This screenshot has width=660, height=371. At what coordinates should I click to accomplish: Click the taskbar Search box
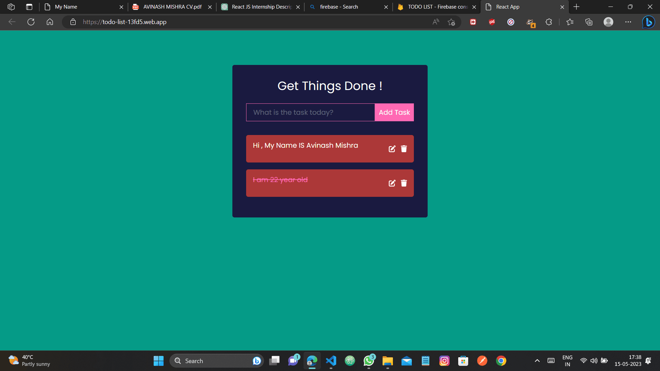click(x=217, y=361)
